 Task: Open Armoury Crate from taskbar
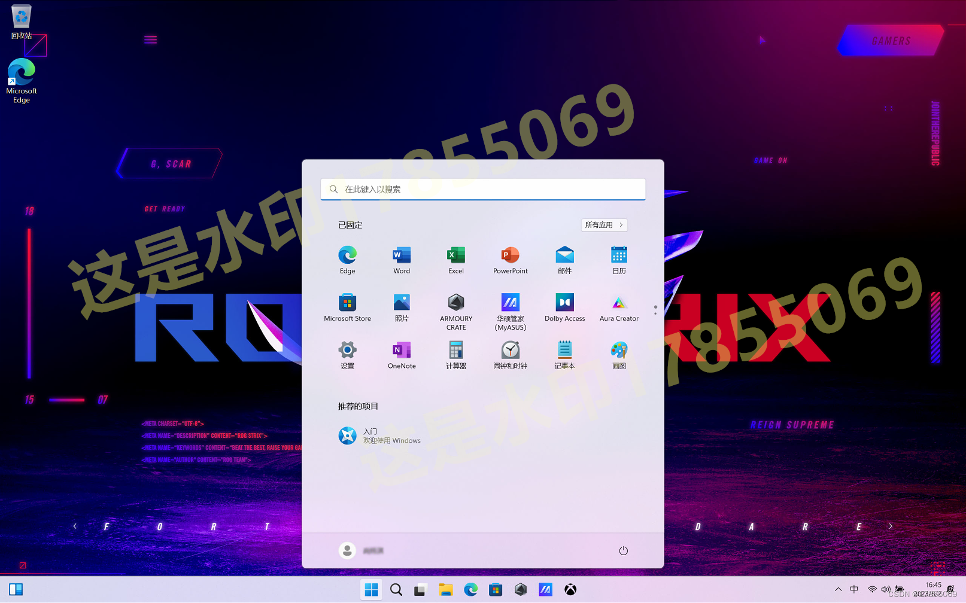click(x=521, y=590)
